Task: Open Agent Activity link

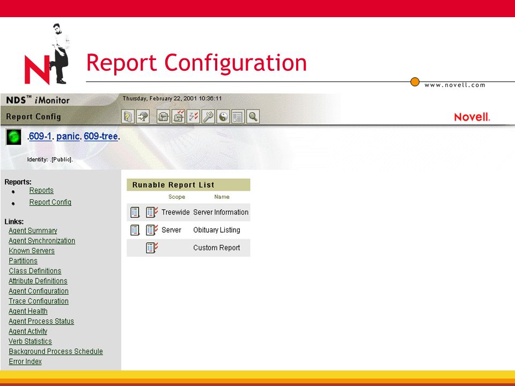Action: pyautogui.click(x=28, y=331)
